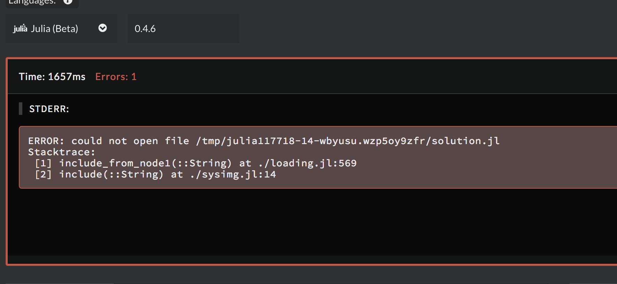Screen dimensions: 617x284
Task: Open the Julia (Beta) language selector
Action: tap(61, 28)
